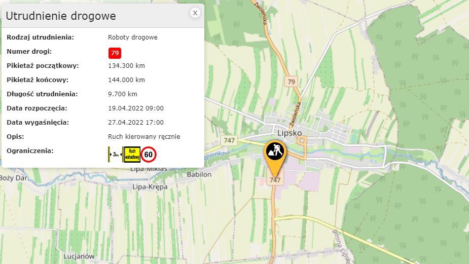Screen dimensions: 469x264
Task: Click the Lipsko town label
Action: (289, 133)
